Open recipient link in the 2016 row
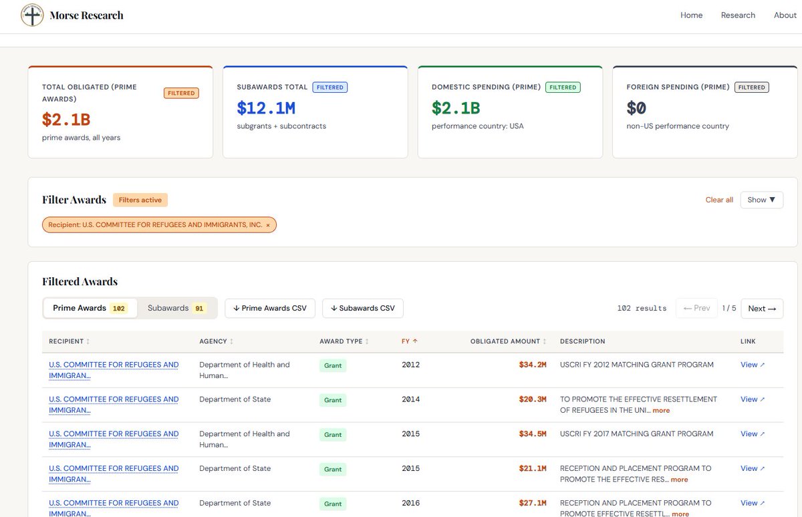 pyautogui.click(x=114, y=508)
